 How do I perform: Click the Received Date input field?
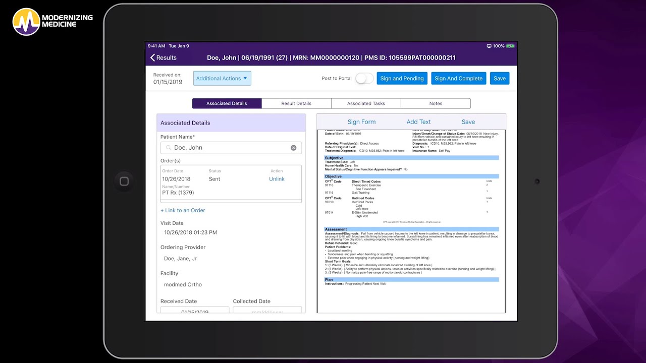195,310
